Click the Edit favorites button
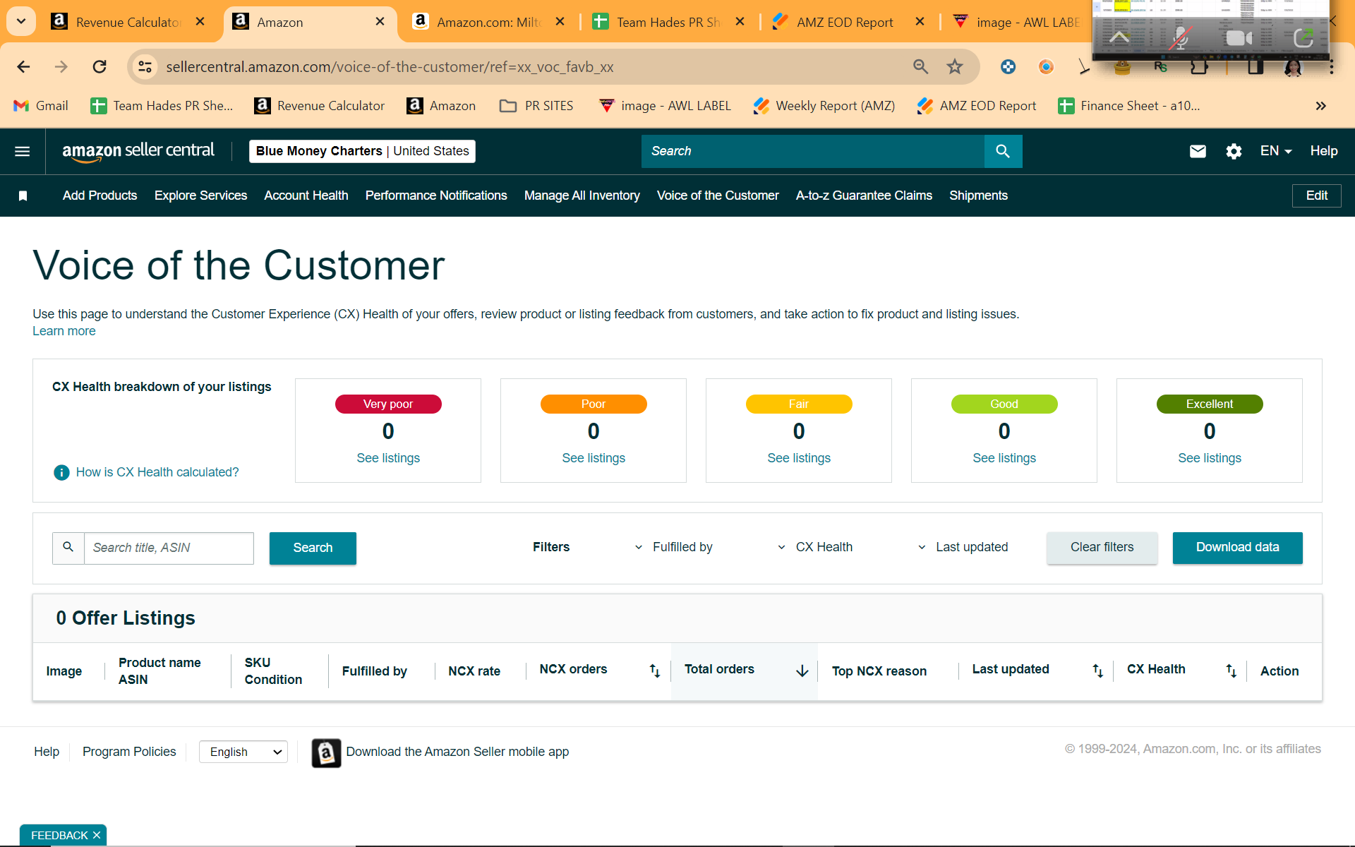 [x=1317, y=196]
